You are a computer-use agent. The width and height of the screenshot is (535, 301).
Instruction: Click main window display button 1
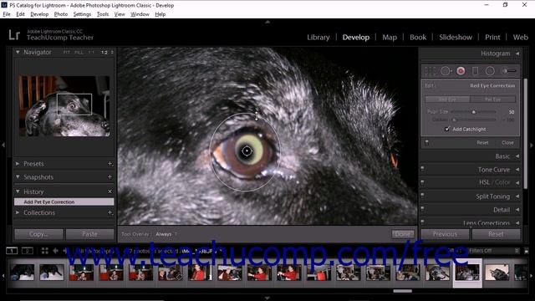pyautogui.click(x=12, y=251)
